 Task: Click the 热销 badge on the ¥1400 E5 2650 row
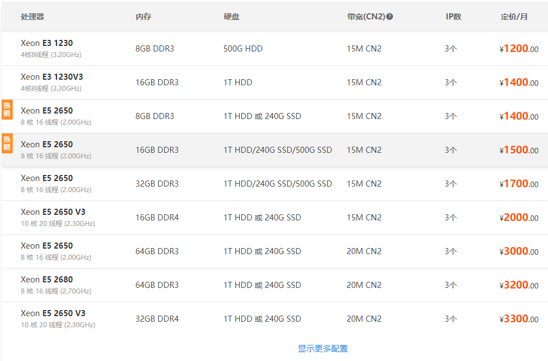(x=7, y=110)
